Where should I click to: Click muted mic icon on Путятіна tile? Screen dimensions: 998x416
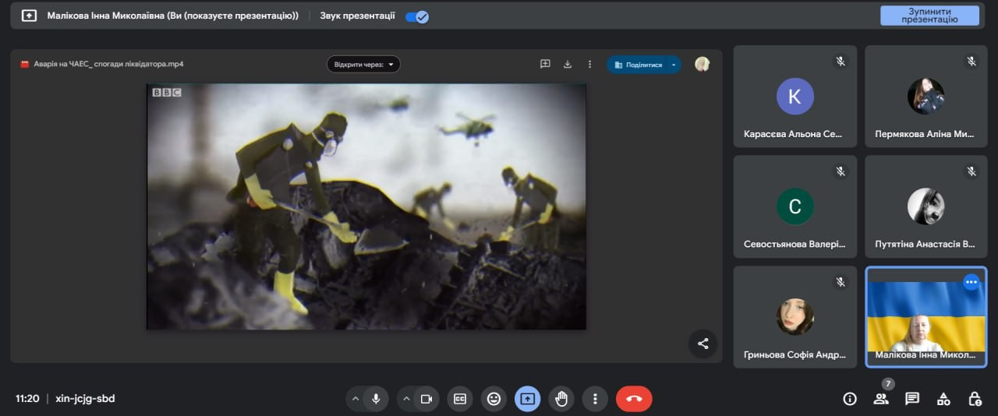tap(971, 171)
